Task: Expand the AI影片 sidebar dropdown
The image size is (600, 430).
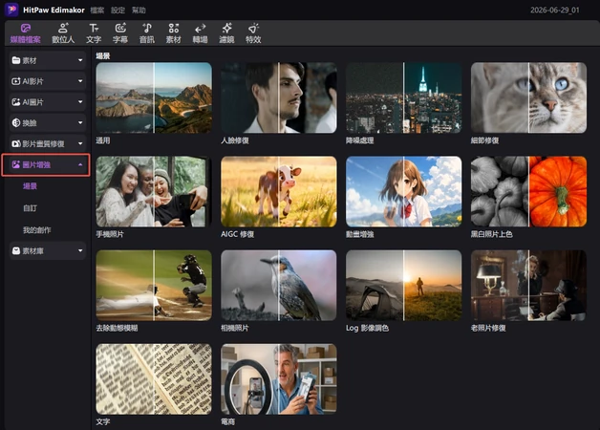Action: (x=48, y=81)
